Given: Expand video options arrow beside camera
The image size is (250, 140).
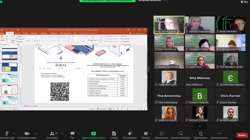Looking at the screenshot, I should click(35, 133).
